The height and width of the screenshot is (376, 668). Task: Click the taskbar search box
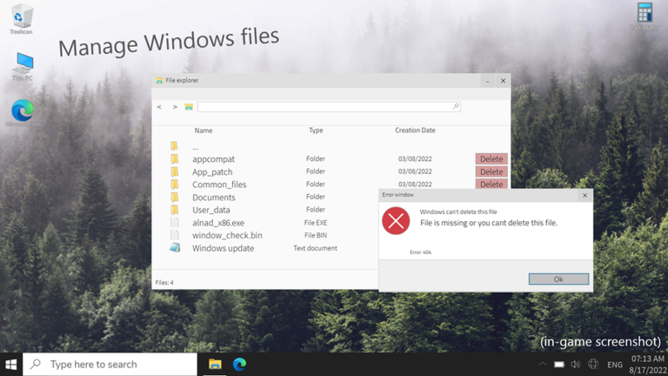click(x=110, y=364)
